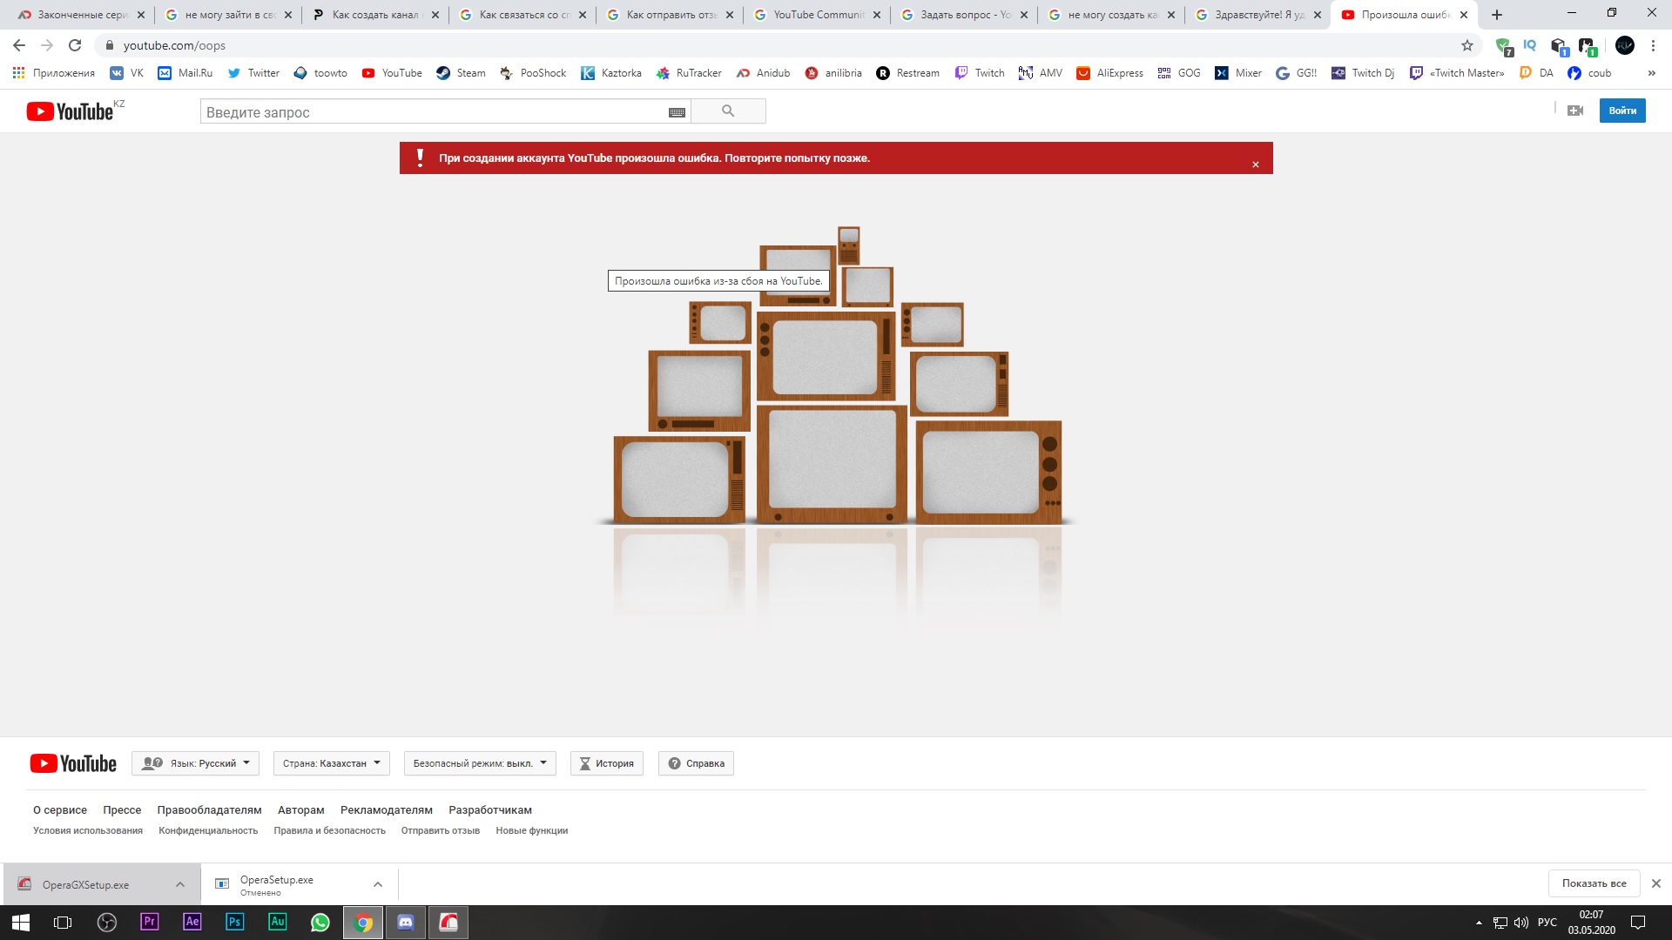Expand the Безопасный режим safety mode dropdown
Image resolution: width=1672 pixels, height=940 pixels.
[479, 763]
